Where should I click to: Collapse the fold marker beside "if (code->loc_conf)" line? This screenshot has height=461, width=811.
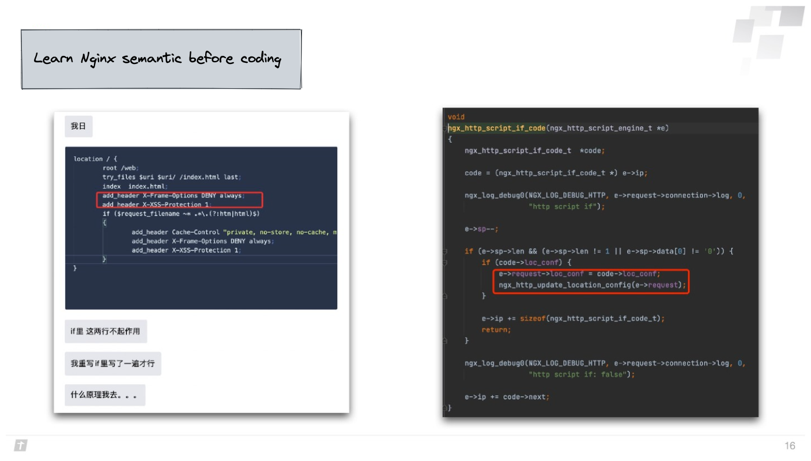click(445, 262)
